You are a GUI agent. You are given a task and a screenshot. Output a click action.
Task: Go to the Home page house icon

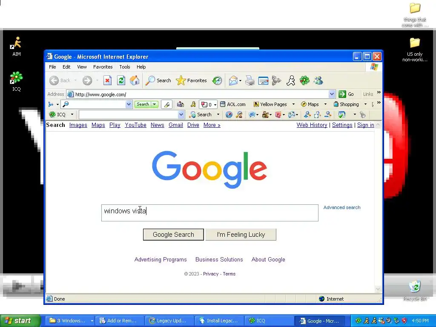tap(135, 80)
